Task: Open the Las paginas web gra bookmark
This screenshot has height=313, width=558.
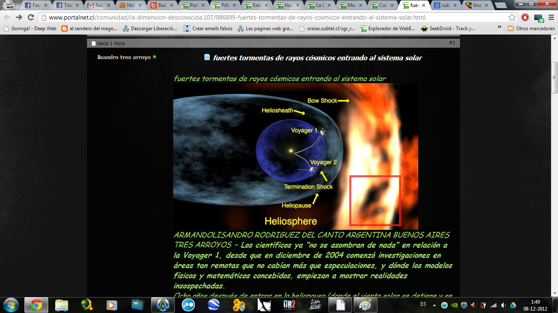Action: [x=266, y=29]
